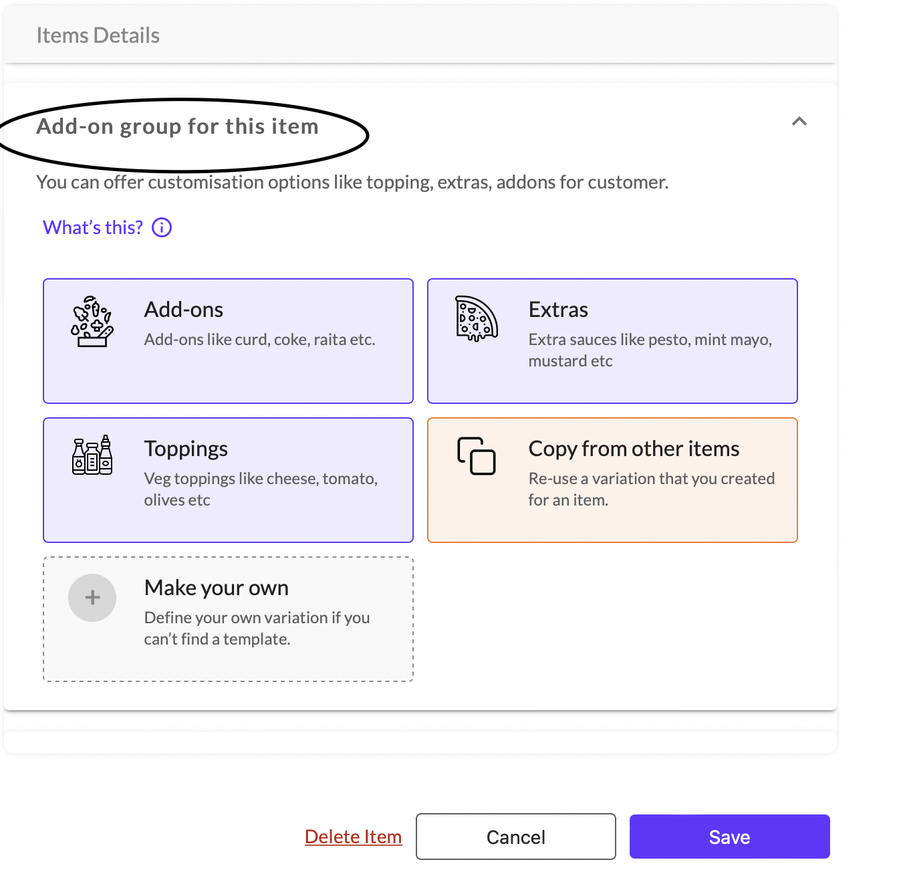Select the Add-ons card title
The image size is (897, 876).
coord(184,310)
